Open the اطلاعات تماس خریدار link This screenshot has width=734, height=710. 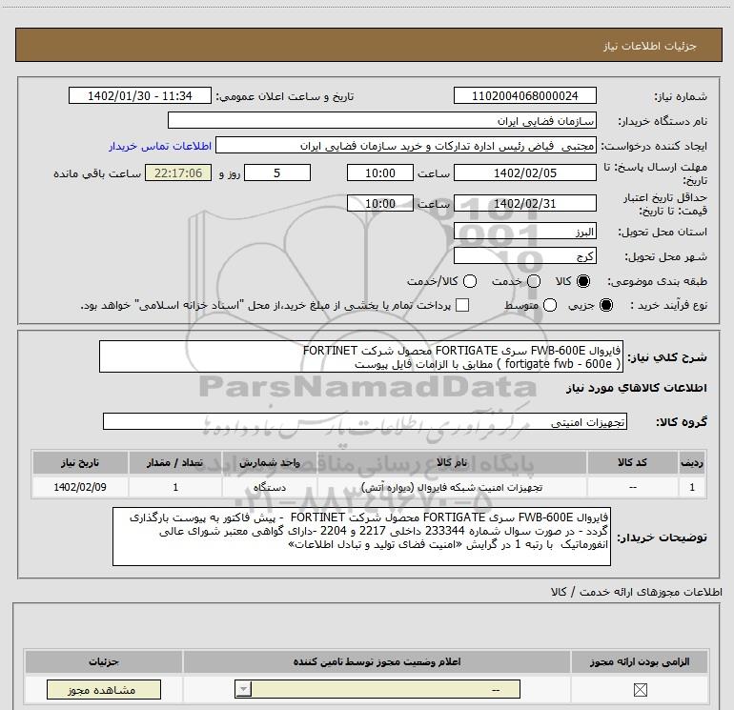(160, 146)
